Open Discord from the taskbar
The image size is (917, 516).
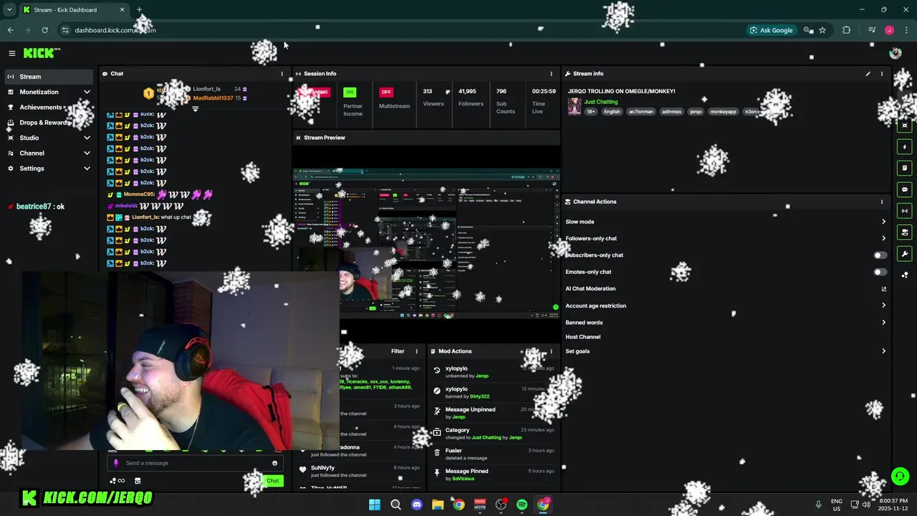point(417,505)
